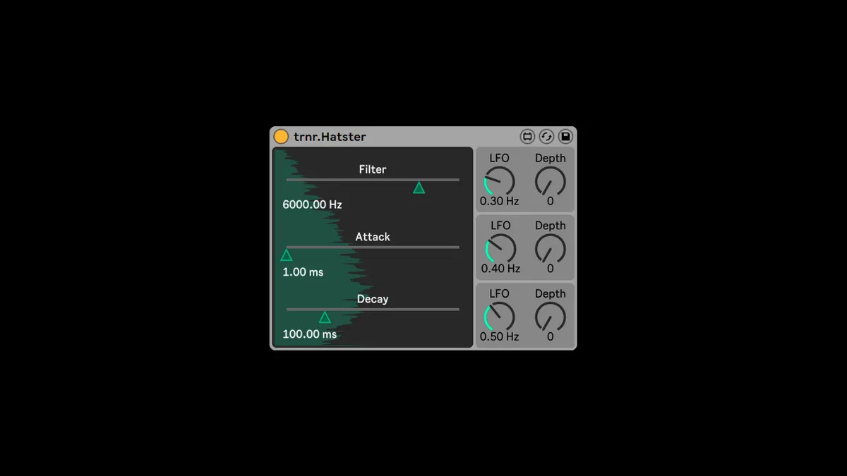Click the 1.00 ms attack value field
The width and height of the screenshot is (847, 476).
(303, 272)
